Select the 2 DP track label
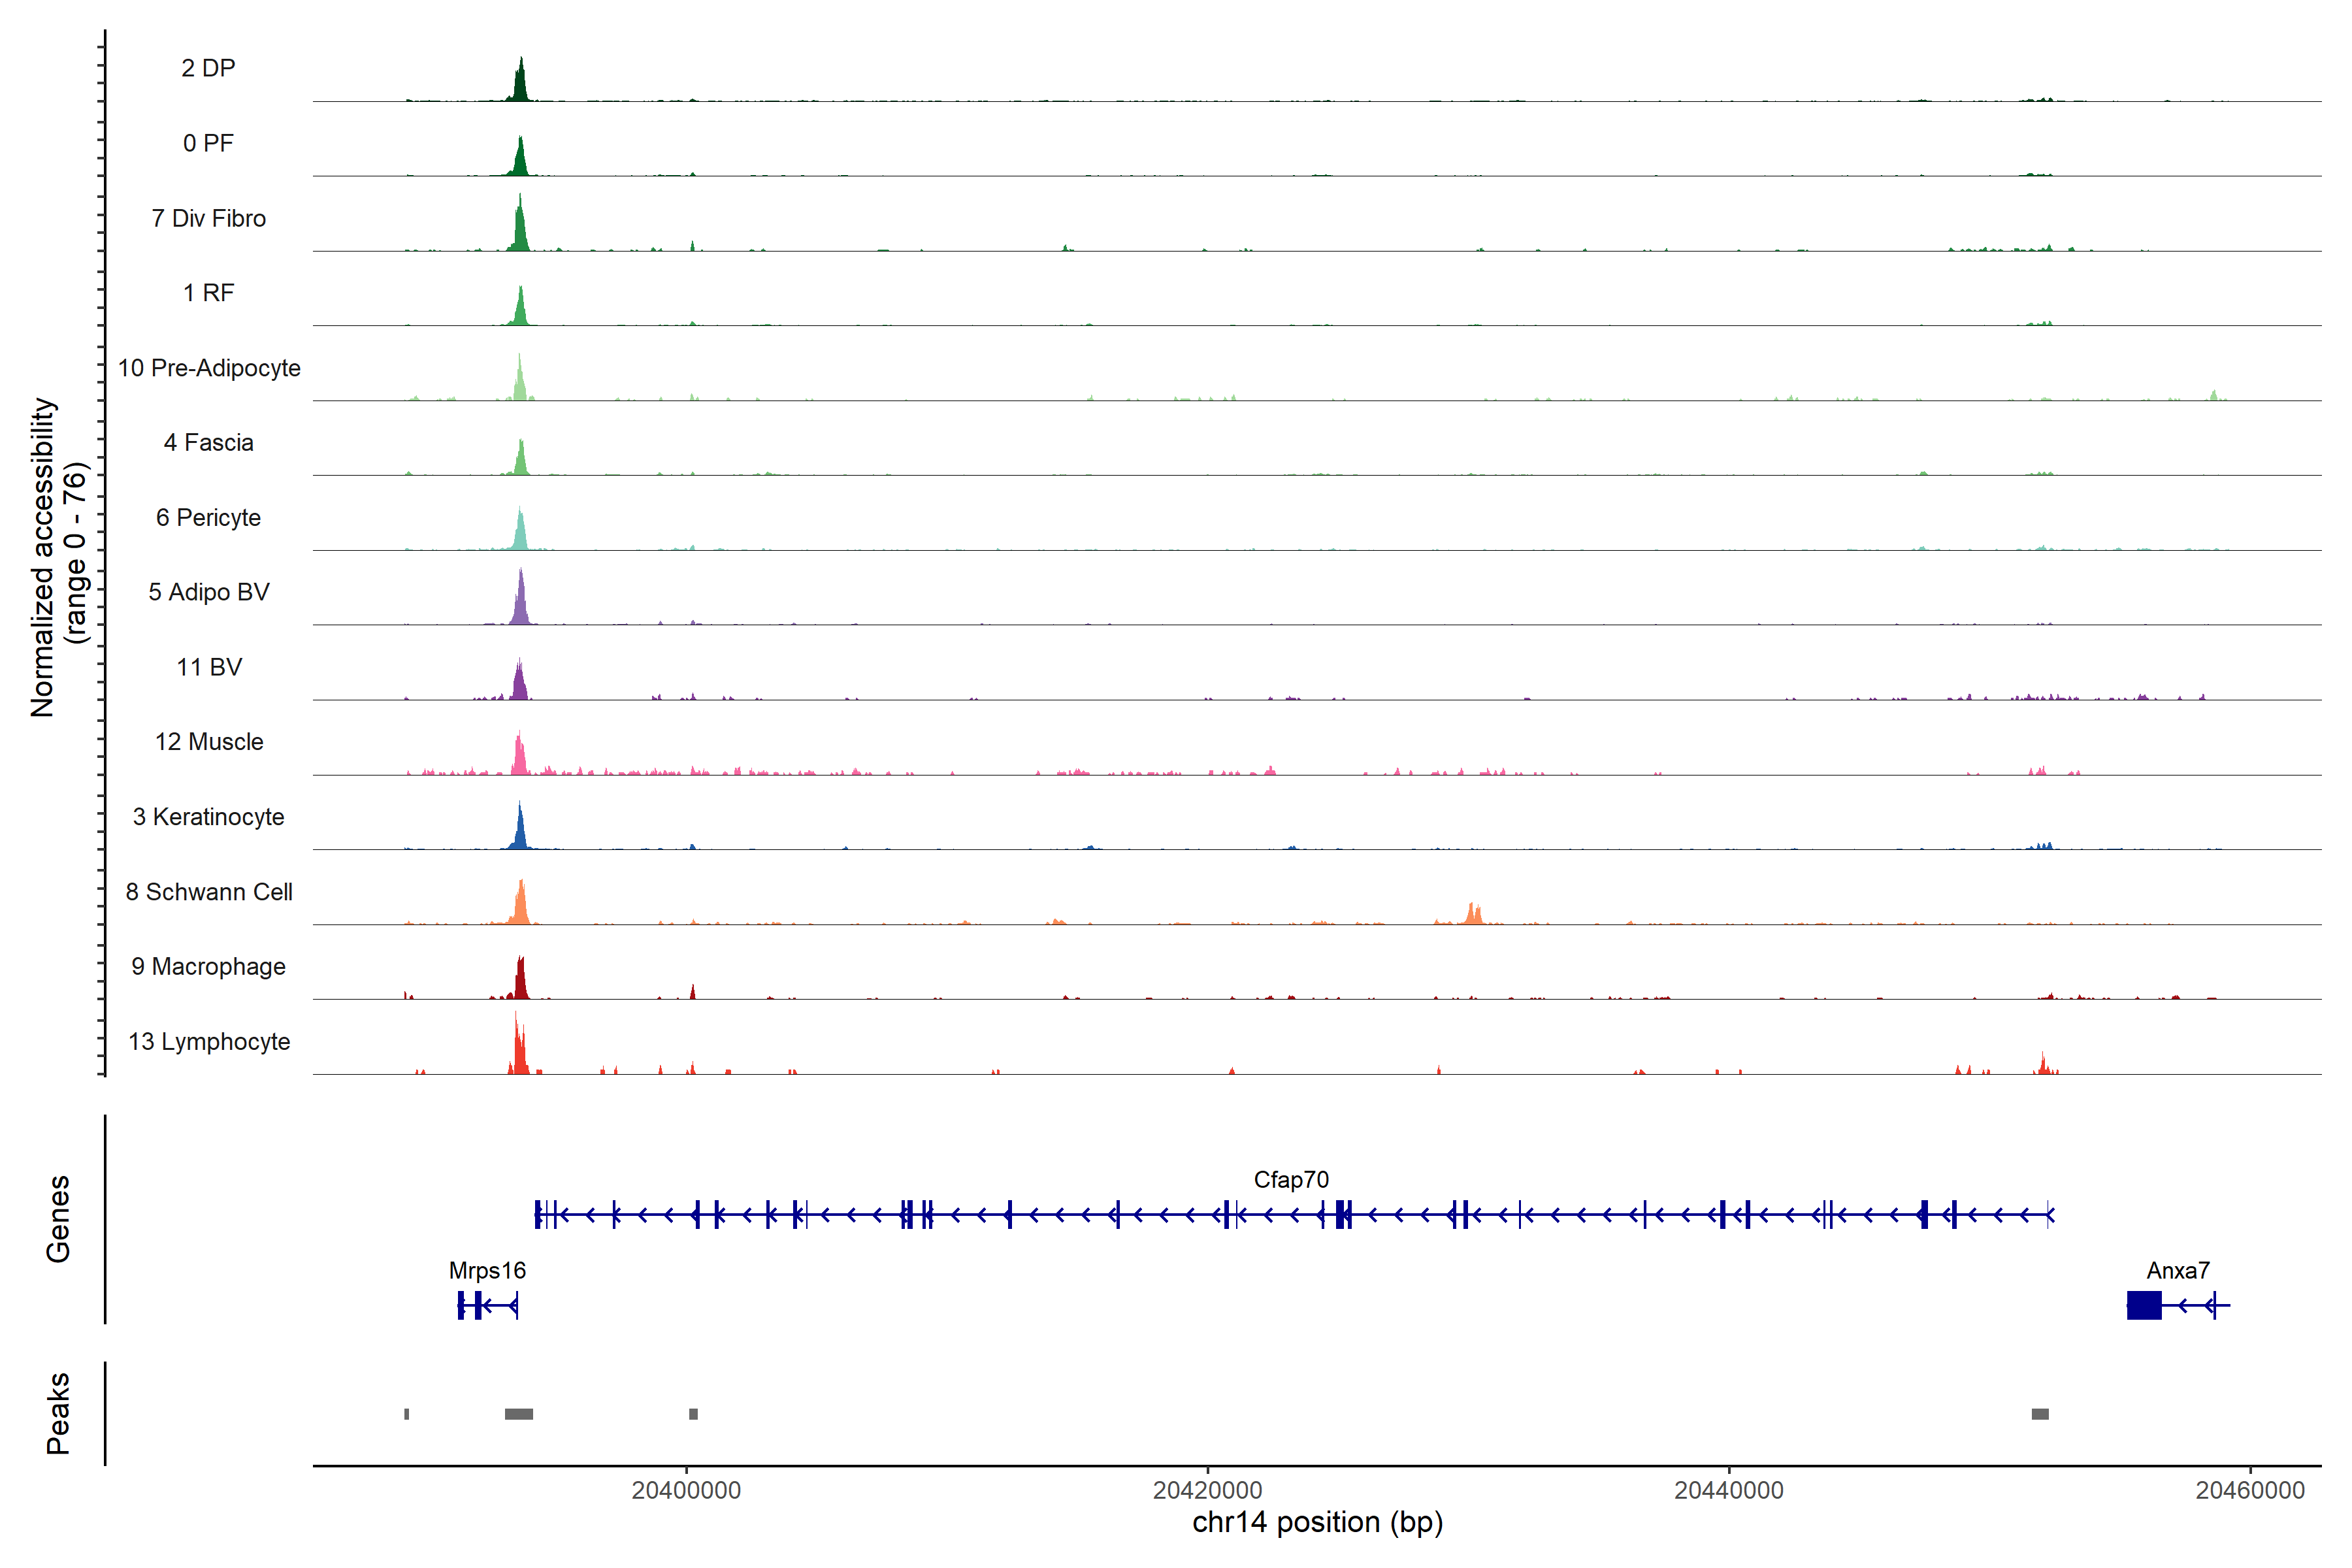 [208, 68]
